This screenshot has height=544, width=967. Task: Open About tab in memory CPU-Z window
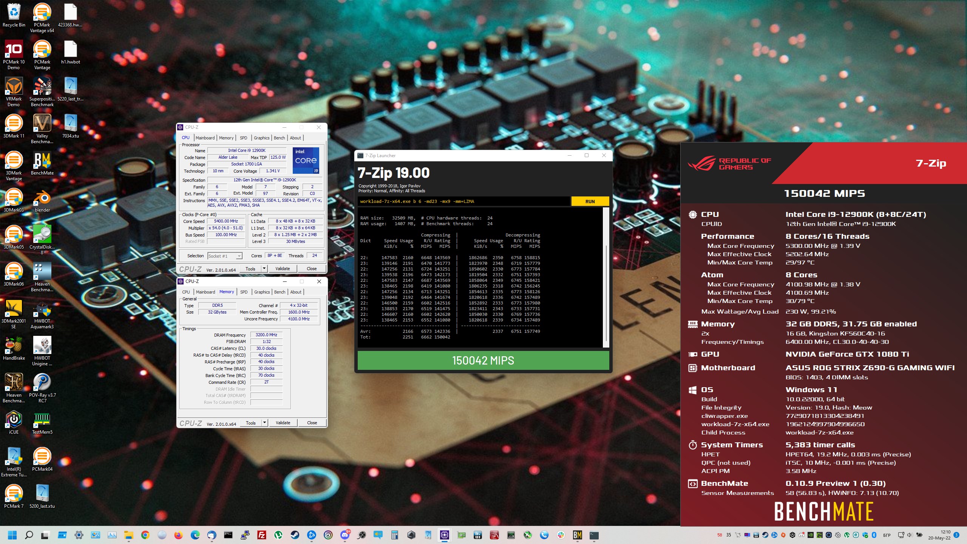click(x=296, y=292)
